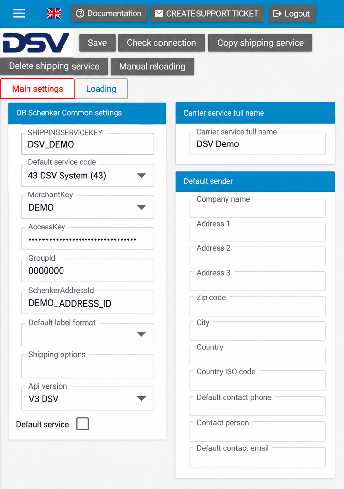Image resolution: width=344 pixels, height=489 pixels.
Task: Open the hamburger menu
Action: [19, 13]
